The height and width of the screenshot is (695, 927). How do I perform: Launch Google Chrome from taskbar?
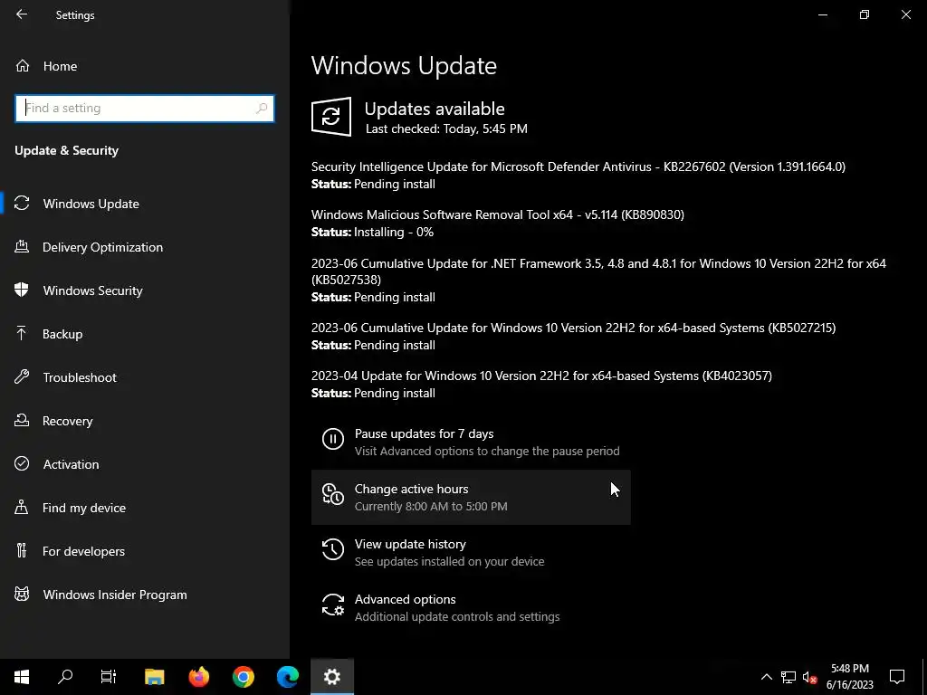pos(243,677)
